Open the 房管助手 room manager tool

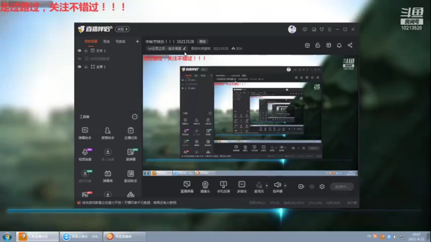pyautogui.click(x=108, y=133)
